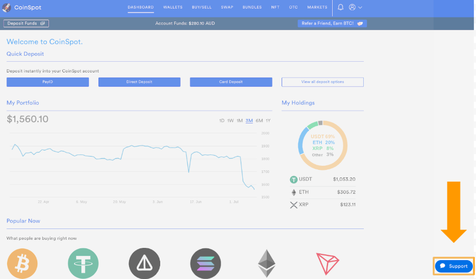This screenshot has height=279, width=476.
Task: Click the USDT $1,053.20 holdings value
Action: 344,180
